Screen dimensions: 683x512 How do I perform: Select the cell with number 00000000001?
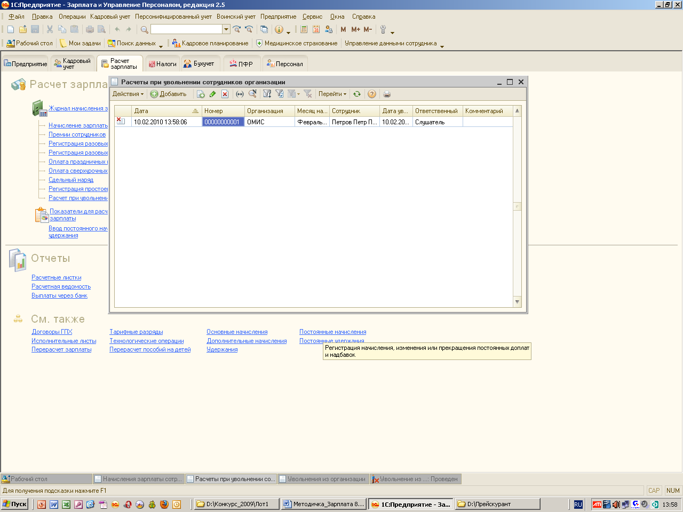click(223, 122)
